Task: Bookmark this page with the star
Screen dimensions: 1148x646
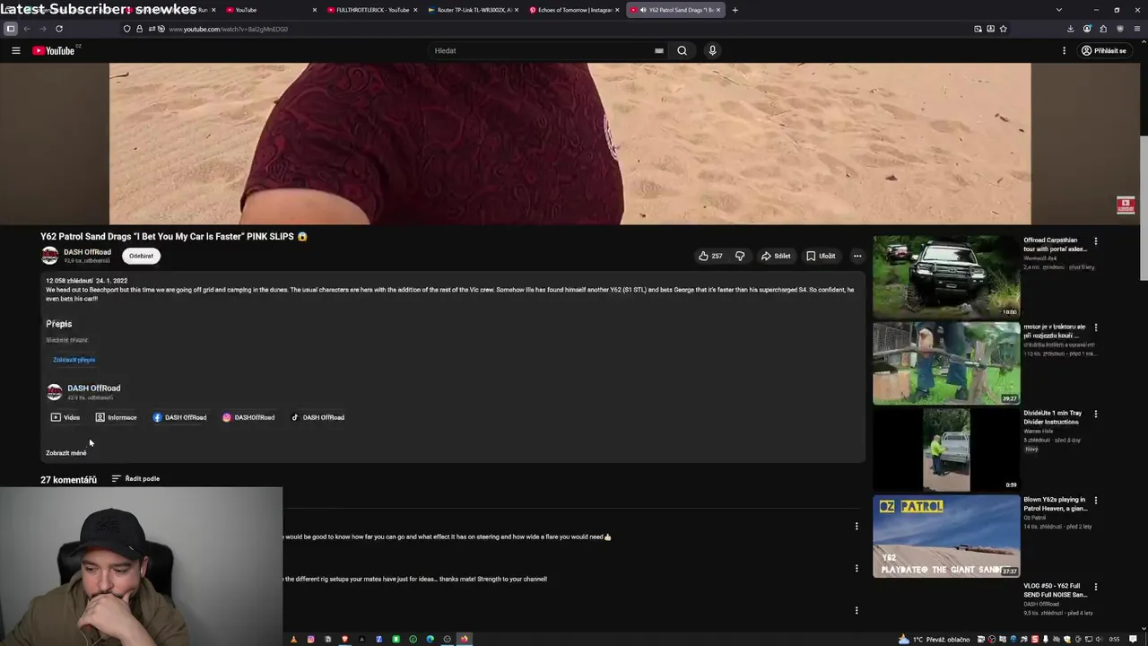Action: pos(1003,29)
